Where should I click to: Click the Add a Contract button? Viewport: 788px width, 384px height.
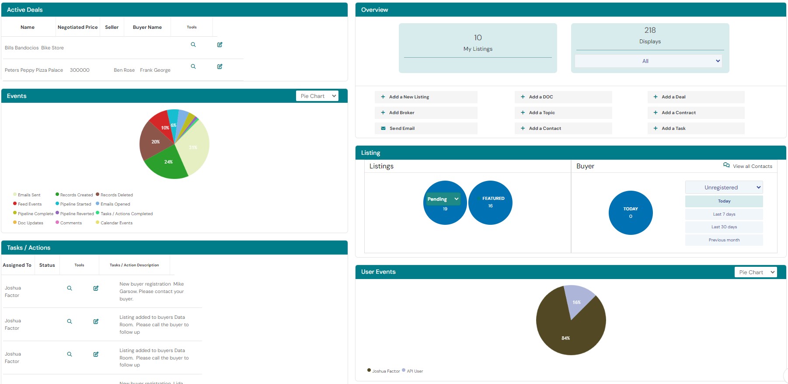pyautogui.click(x=695, y=113)
